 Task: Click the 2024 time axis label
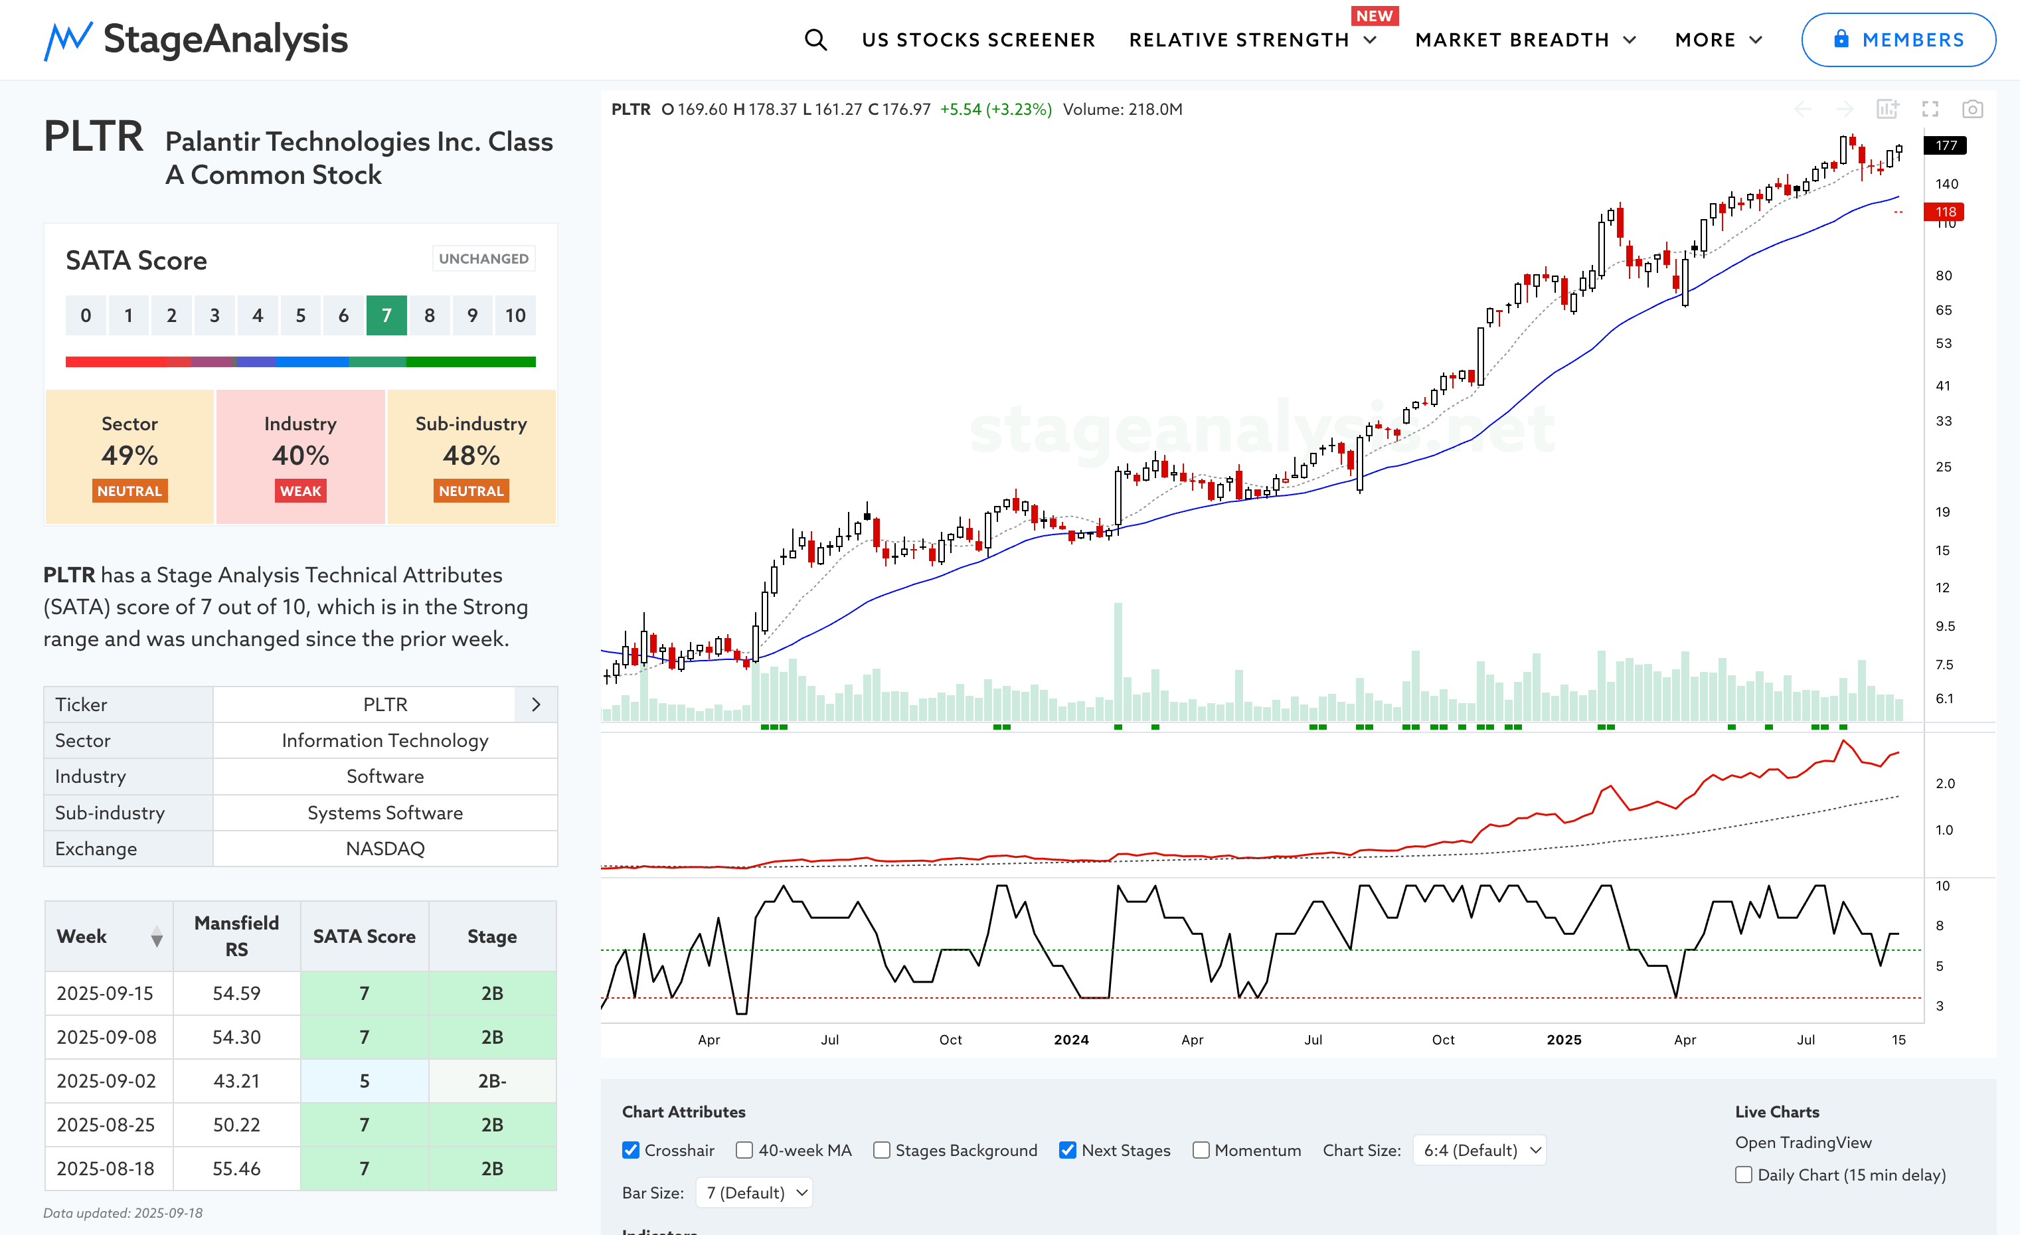1070,1039
